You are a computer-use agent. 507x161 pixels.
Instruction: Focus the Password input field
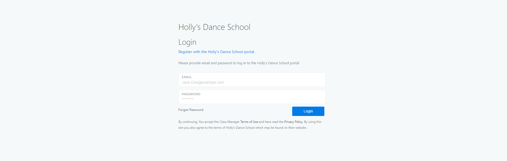pyautogui.click(x=252, y=97)
